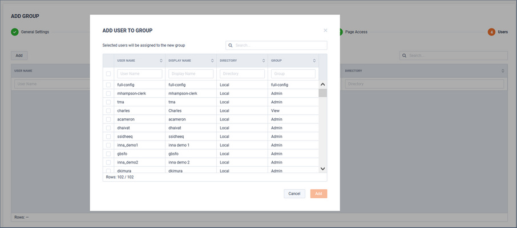Image resolution: width=517 pixels, height=228 pixels.
Task: Open the Page Access wizard step
Action: pos(356,32)
